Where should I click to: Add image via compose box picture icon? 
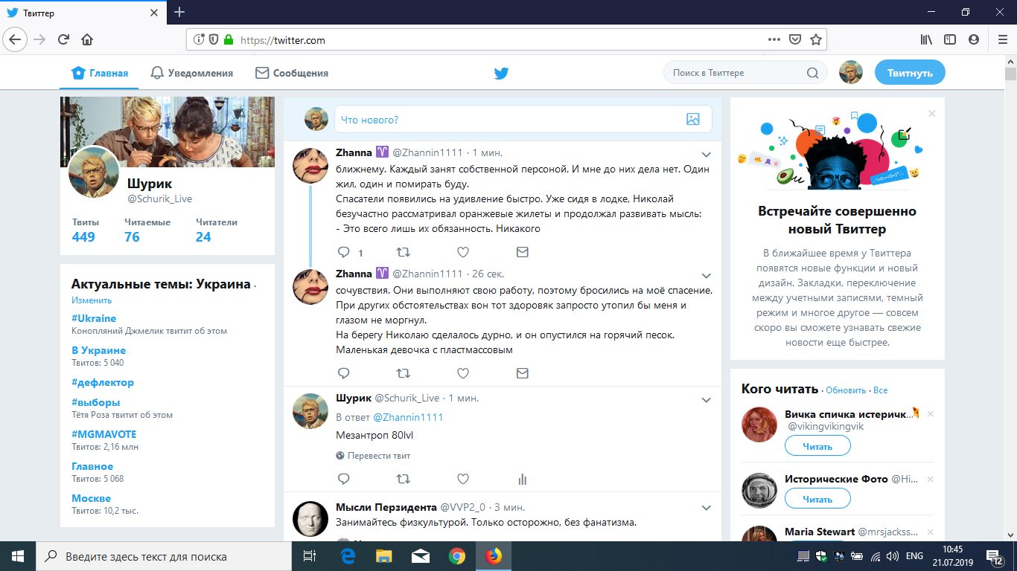pyautogui.click(x=692, y=119)
